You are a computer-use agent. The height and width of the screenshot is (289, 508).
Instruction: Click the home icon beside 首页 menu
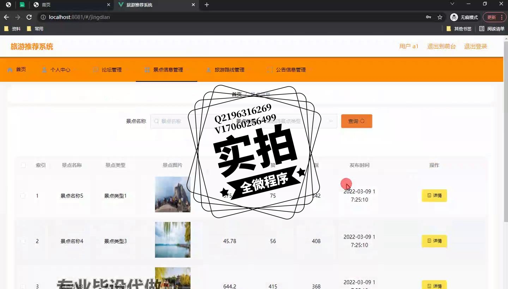[10, 70]
